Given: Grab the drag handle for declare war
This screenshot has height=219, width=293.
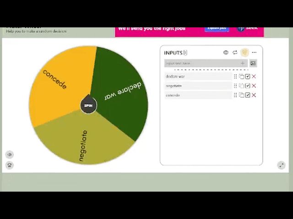Looking at the screenshot, I should (x=235, y=76).
